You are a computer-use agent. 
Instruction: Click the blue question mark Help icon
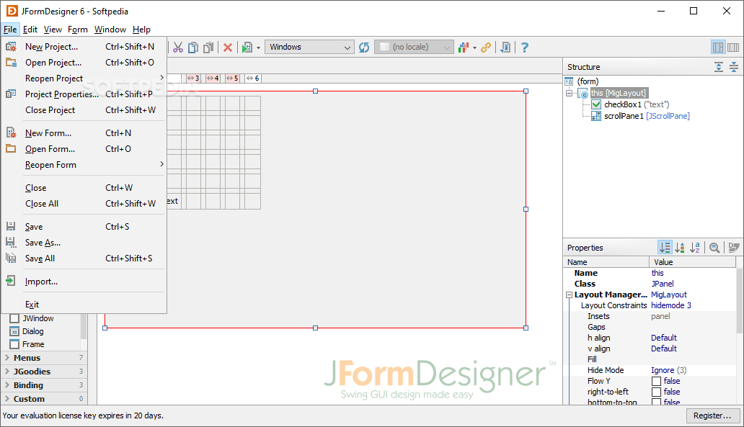pyautogui.click(x=524, y=48)
